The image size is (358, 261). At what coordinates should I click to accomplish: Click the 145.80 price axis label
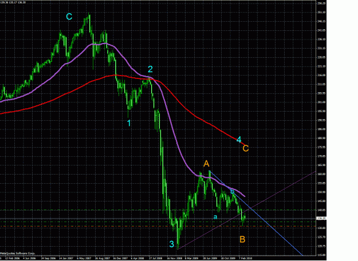[321, 201]
